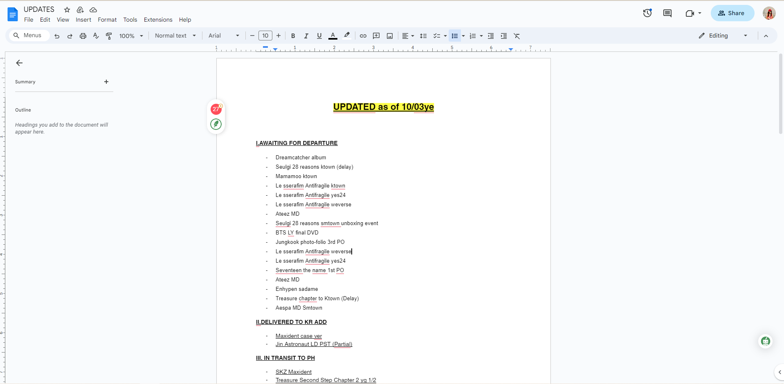Move document using folder-drive icon
The image size is (784, 384).
tap(80, 9)
